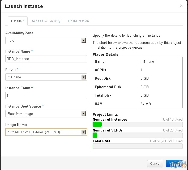
Task: Open the Image Name dropdown arrow
Action: click(x=84, y=132)
